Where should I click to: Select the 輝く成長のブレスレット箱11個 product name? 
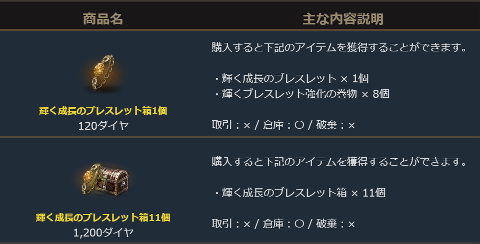[103, 218]
